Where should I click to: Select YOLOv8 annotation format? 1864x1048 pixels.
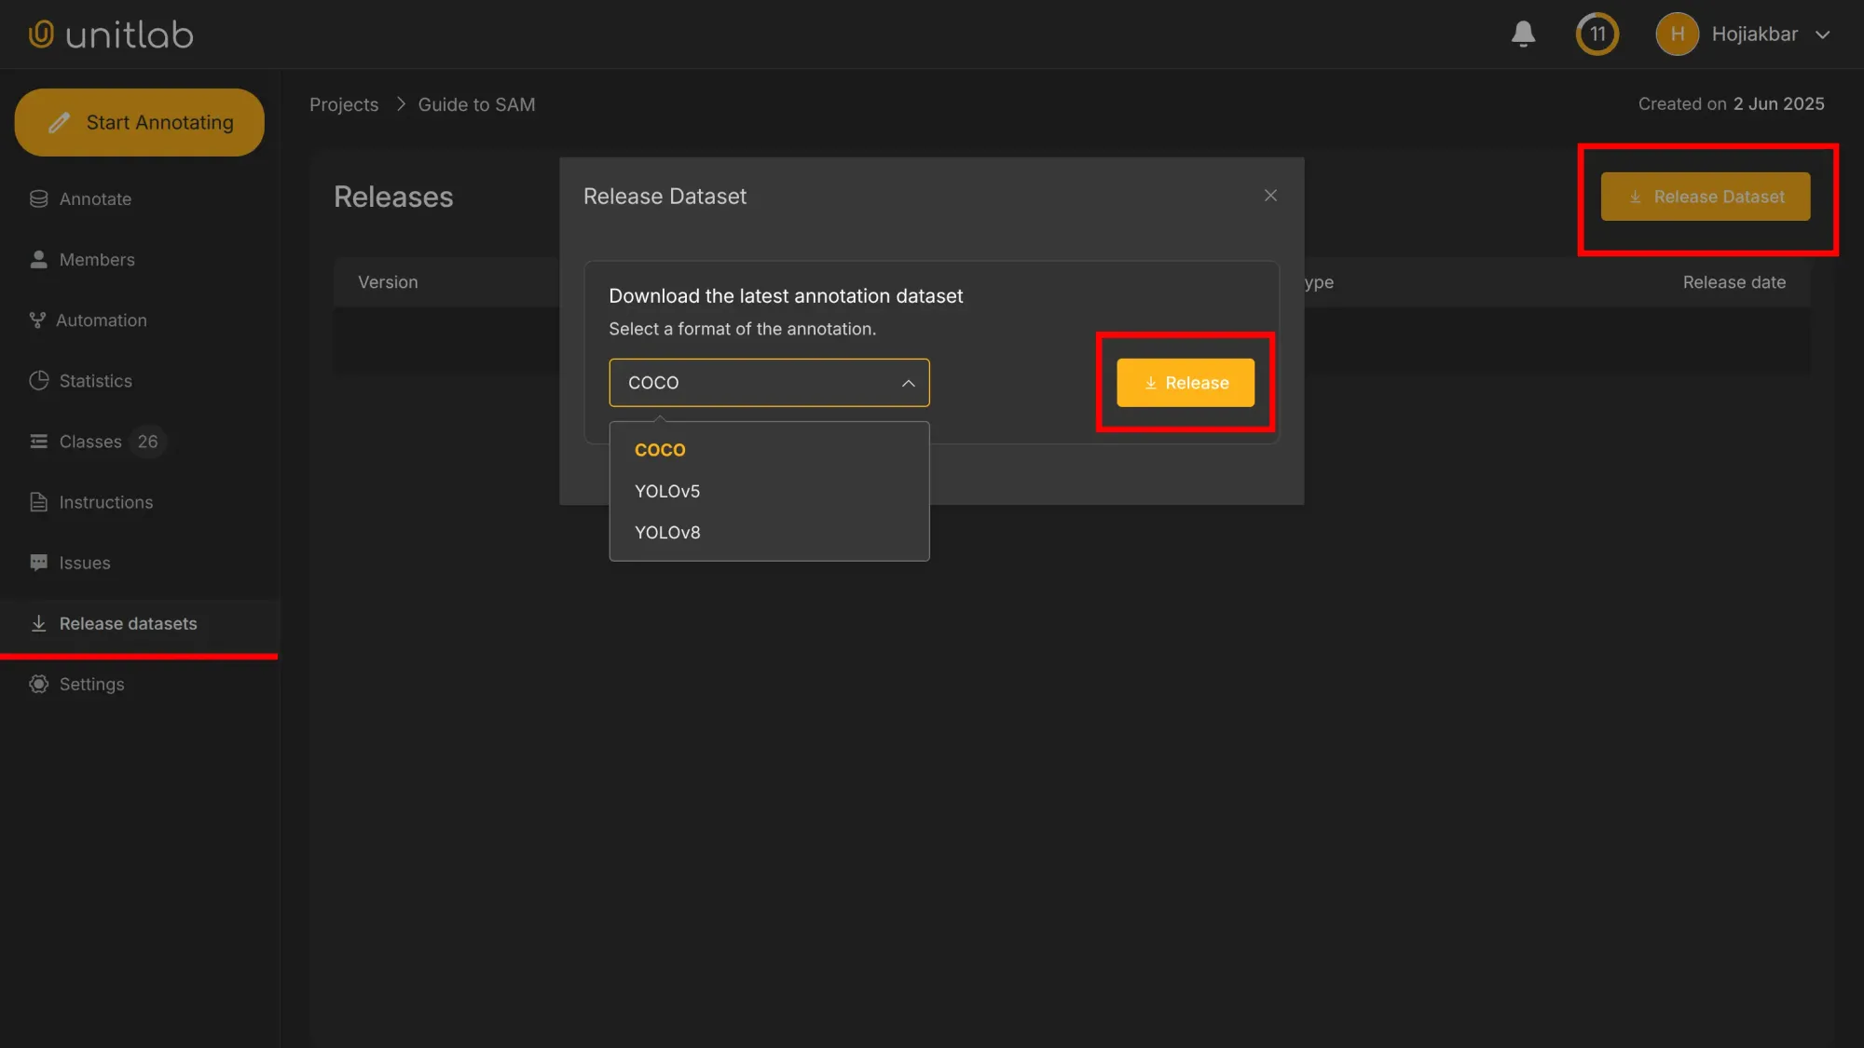coord(667,532)
